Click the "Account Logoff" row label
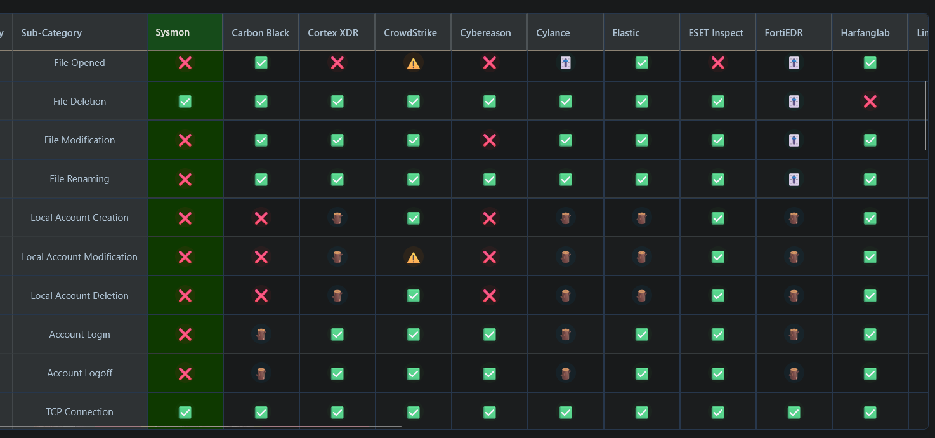The width and height of the screenshot is (935, 438). tap(80, 373)
